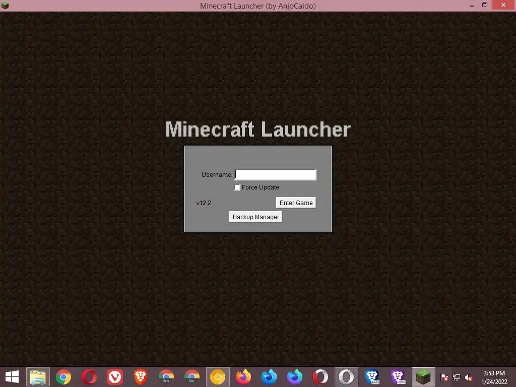
Task: Launch Chrome Beta from the taskbar
Action: click(166, 377)
